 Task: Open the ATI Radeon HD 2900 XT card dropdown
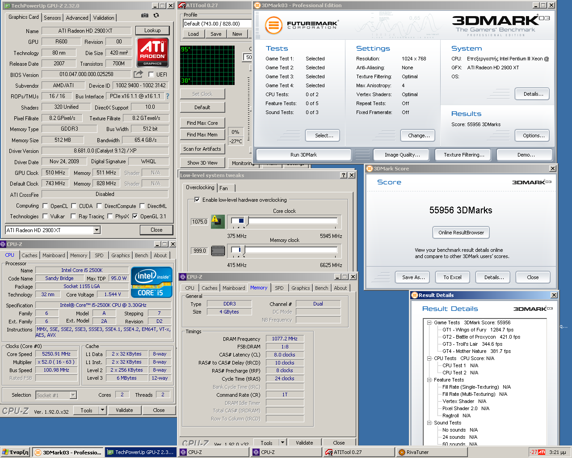coord(97,230)
